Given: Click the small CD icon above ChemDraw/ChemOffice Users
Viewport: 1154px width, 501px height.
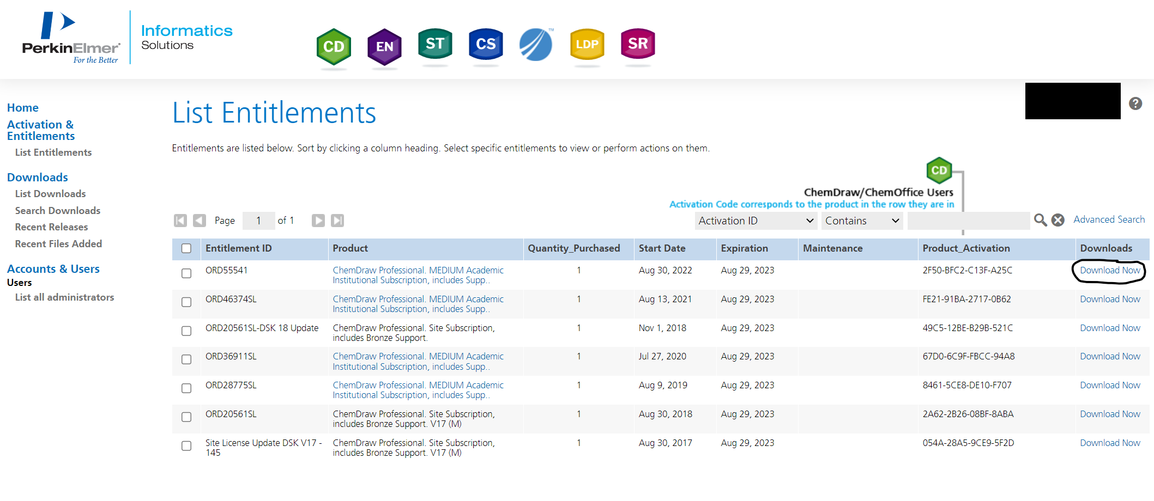Looking at the screenshot, I should click(939, 170).
